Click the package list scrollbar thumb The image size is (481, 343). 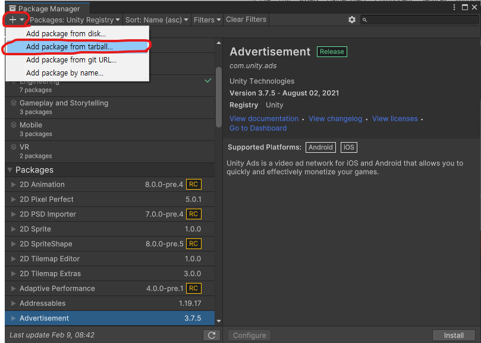point(219,97)
